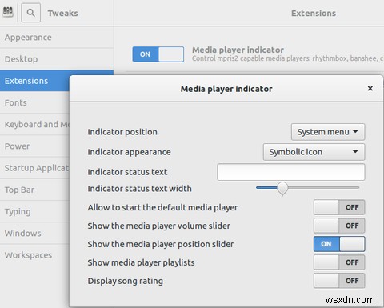The image size is (384, 308).
Task: Select Workspaces in the sidebar
Action: pos(34,255)
